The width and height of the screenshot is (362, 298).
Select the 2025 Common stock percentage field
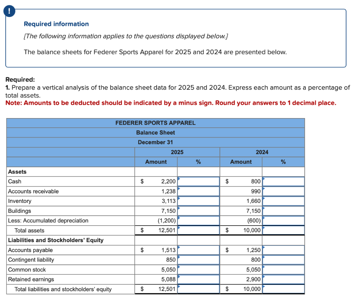pos(198,270)
